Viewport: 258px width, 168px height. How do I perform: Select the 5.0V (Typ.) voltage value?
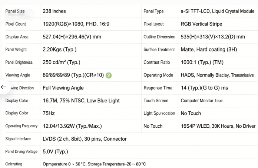pyautogui.click(x=55, y=152)
